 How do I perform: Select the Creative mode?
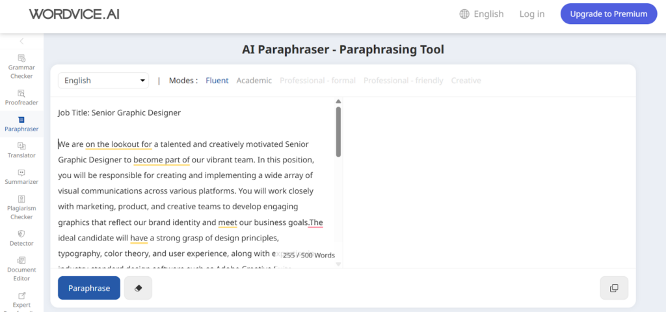pos(466,81)
